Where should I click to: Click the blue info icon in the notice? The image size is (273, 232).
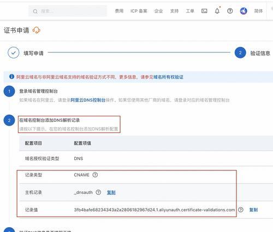point(11,76)
